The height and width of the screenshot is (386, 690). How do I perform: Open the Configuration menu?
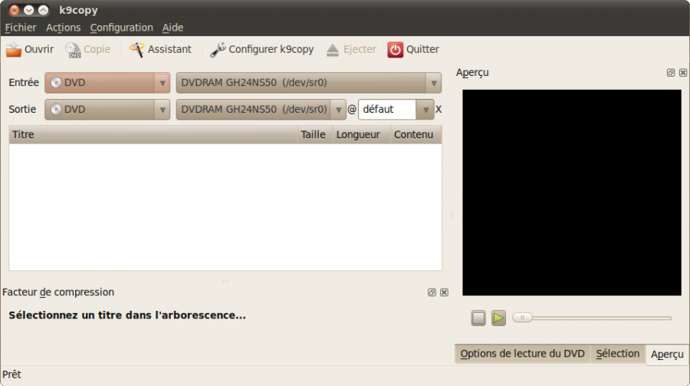pos(121,28)
